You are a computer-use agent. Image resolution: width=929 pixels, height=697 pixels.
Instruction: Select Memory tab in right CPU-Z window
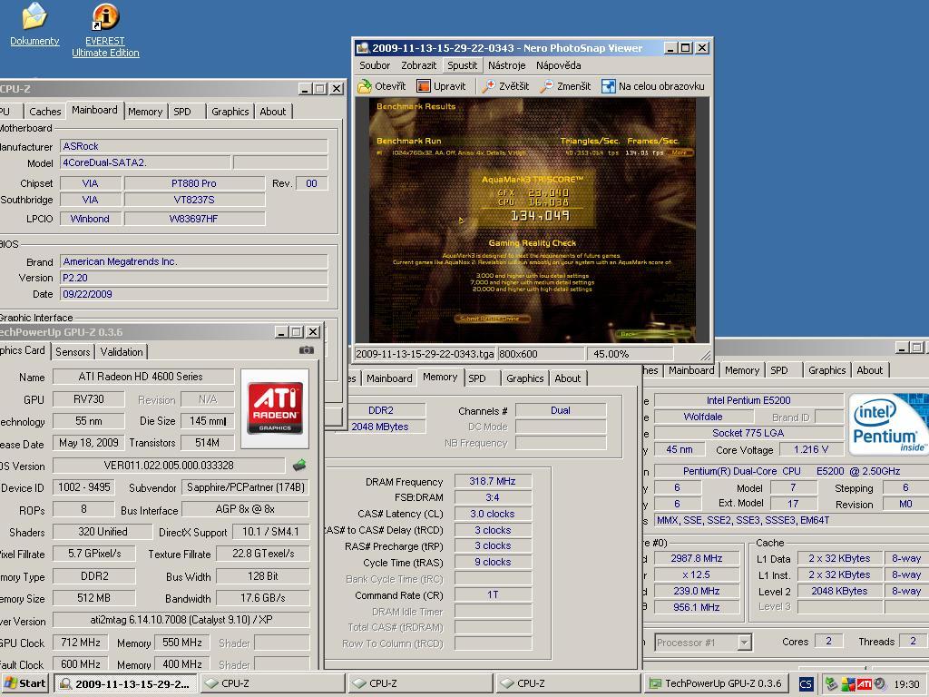pos(742,370)
